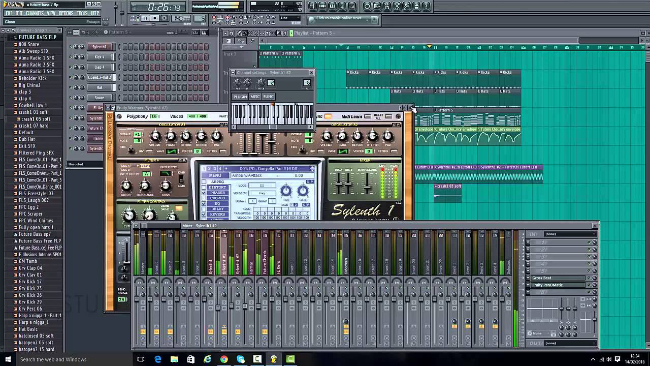Switch to the MISC tab in Channel settings
The height and width of the screenshot is (366, 650).
tap(255, 97)
